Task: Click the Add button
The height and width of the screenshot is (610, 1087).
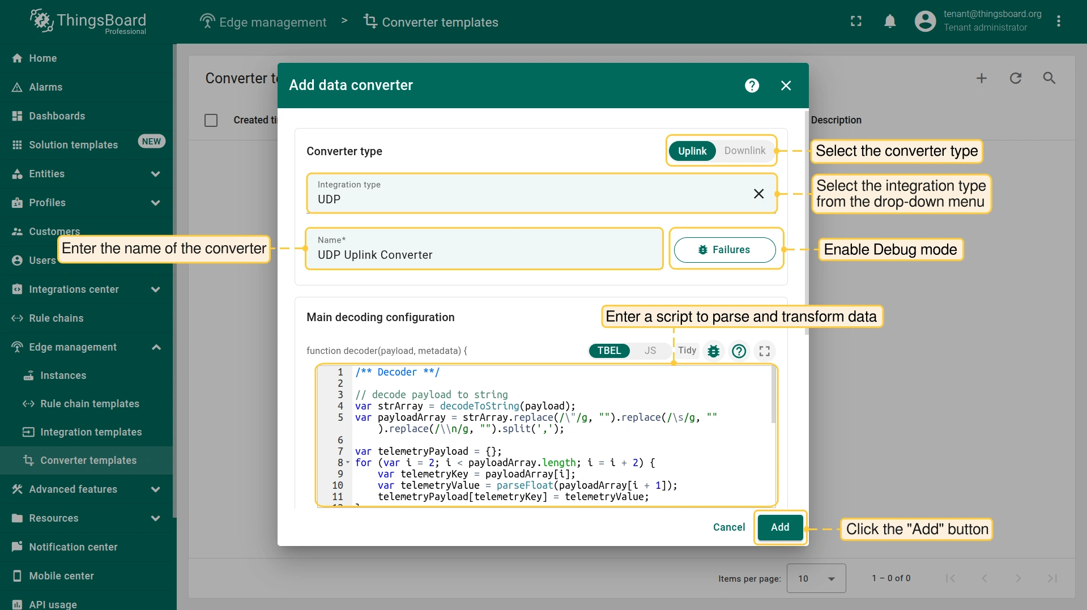Action: pos(780,527)
